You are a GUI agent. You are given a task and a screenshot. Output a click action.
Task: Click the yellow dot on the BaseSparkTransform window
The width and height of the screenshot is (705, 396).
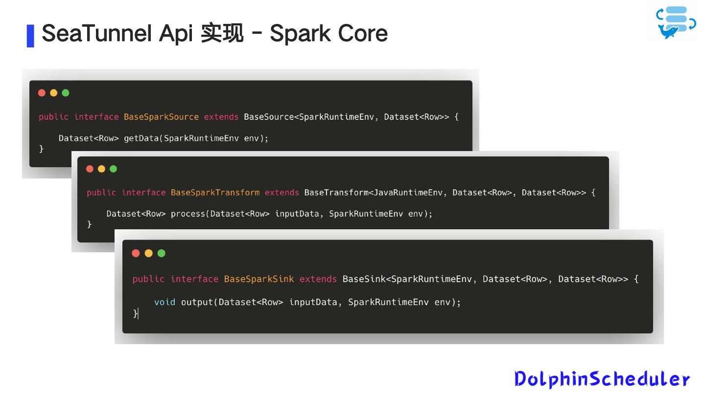coord(101,169)
